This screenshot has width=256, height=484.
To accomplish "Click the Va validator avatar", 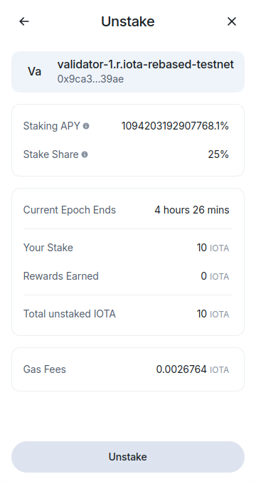I will pyautogui.click(x=35, y=72).
